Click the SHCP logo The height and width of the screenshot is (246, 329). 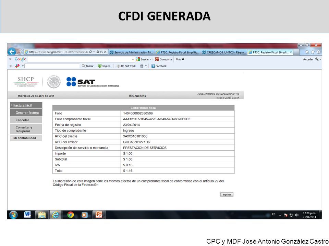click(26, 82)
